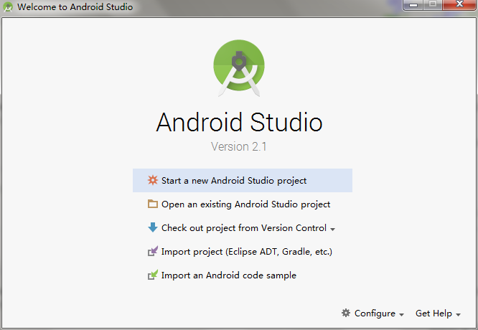The width and height of the screenshot is (478, 330).
Task: Open an existing Android Studio project
Action: click(x=243, y=204)
